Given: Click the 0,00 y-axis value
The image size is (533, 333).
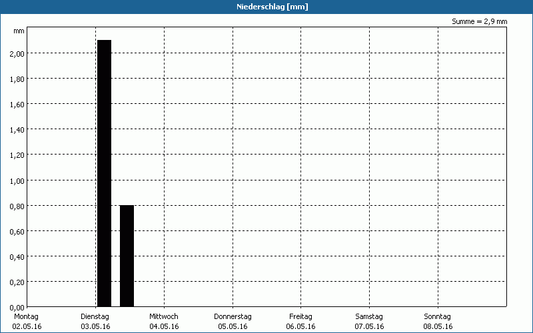Looking at the screenshot, I should tap(17, 308).
